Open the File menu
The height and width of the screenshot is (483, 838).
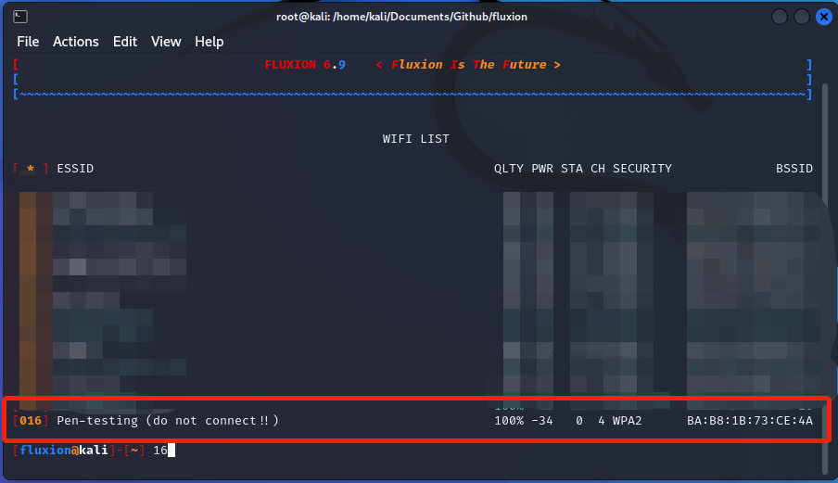tap(28, 42)
